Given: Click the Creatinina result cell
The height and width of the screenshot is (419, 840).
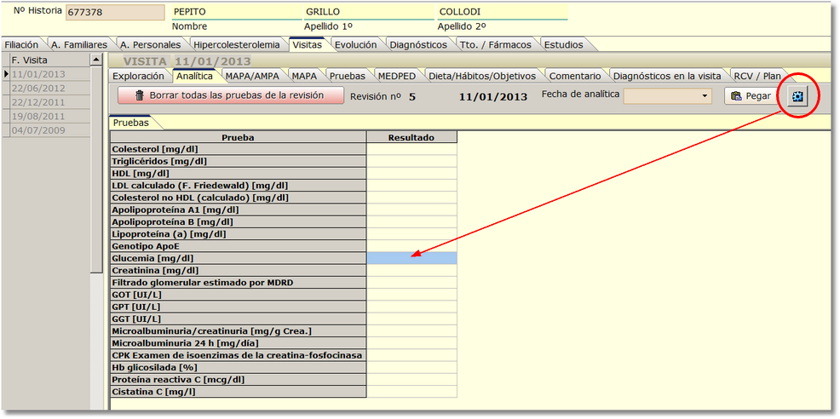Looking at the screenshot, I should point(412,270).
